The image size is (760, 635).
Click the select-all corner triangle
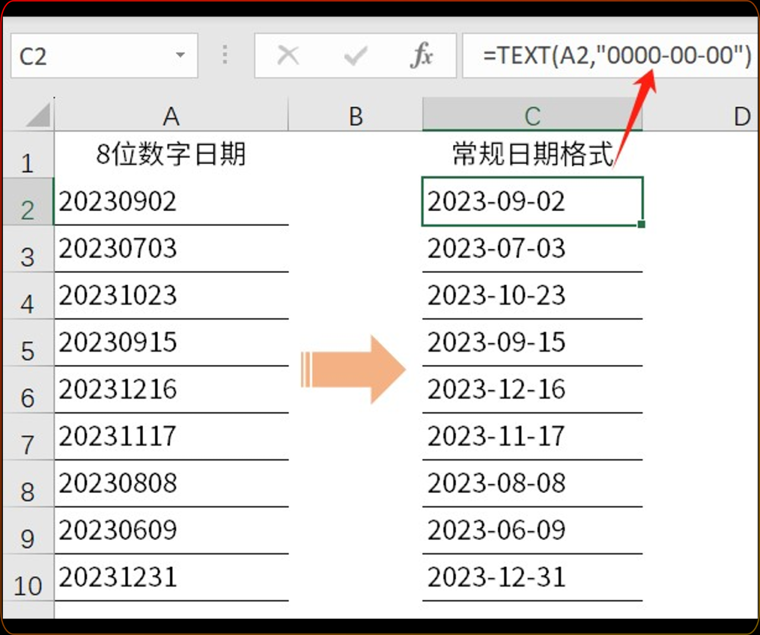coord(38,115)
